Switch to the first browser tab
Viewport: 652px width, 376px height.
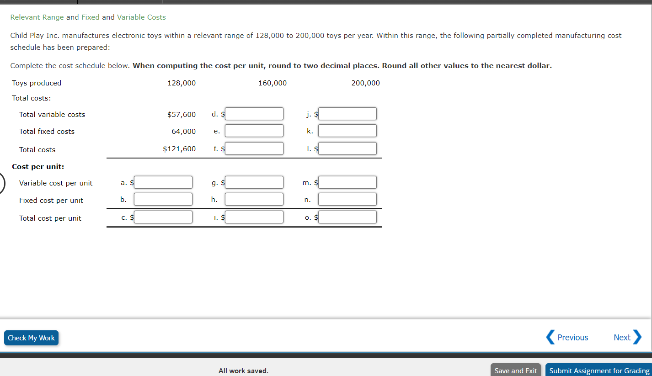point(39,1)
